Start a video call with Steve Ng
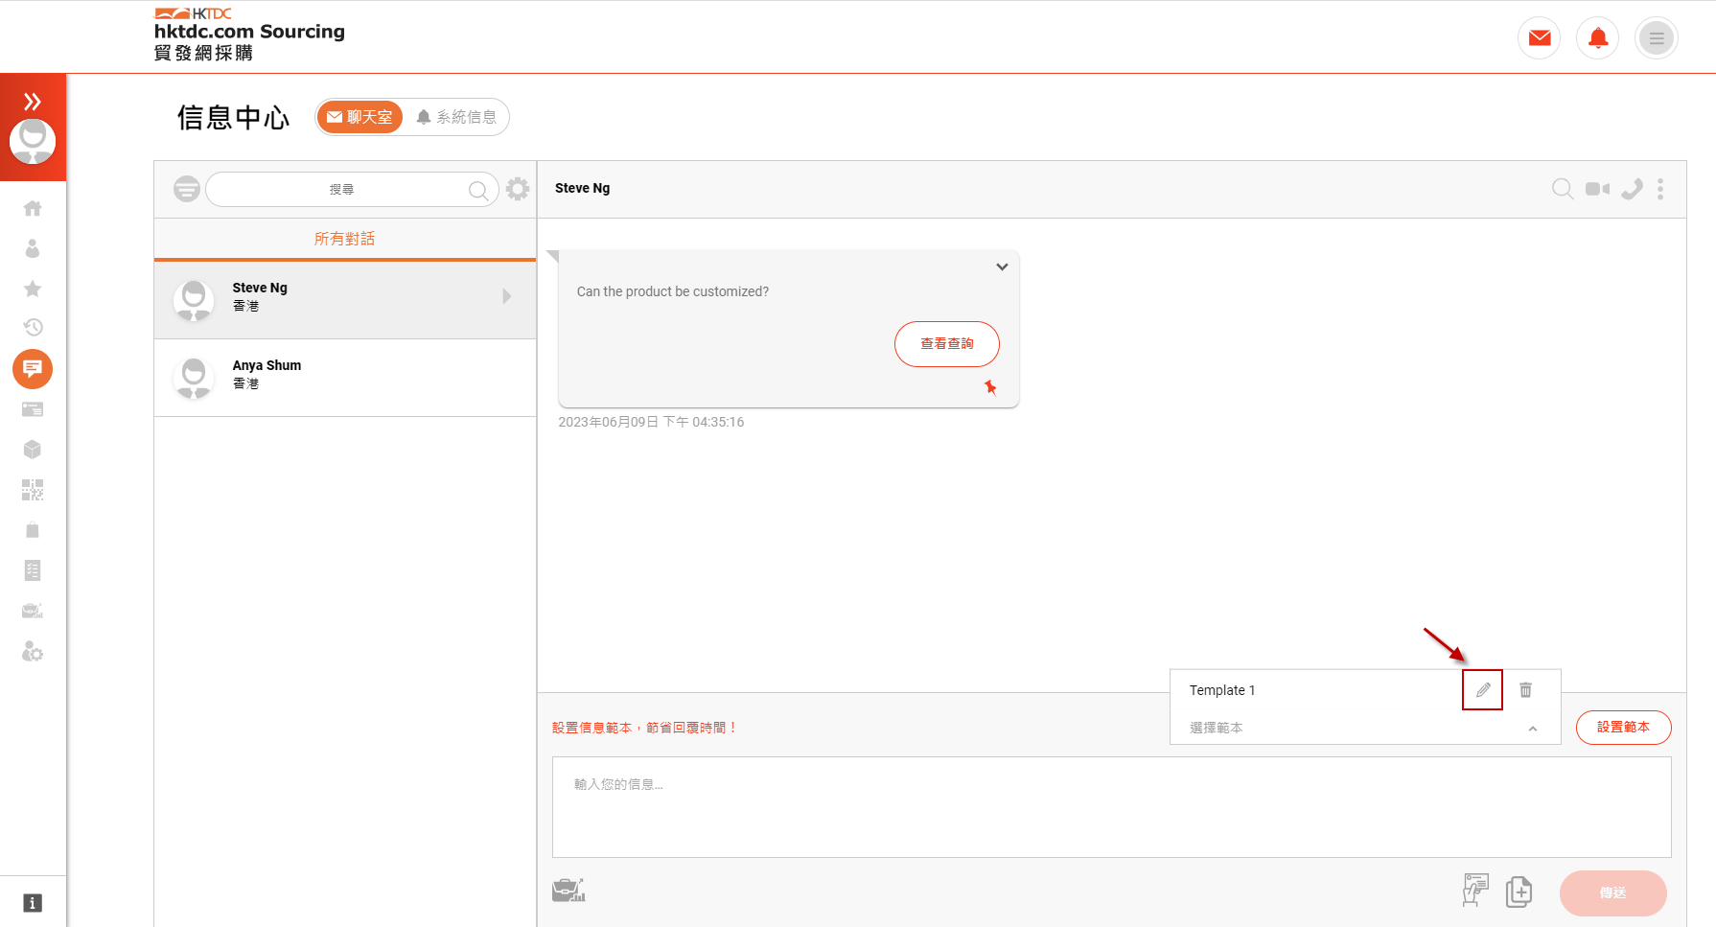The width and height of the screenshot is (1716, 927). [x=1597, y=189]
